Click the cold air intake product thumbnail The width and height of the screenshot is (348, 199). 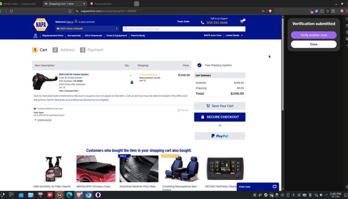[x=45, y=81]
